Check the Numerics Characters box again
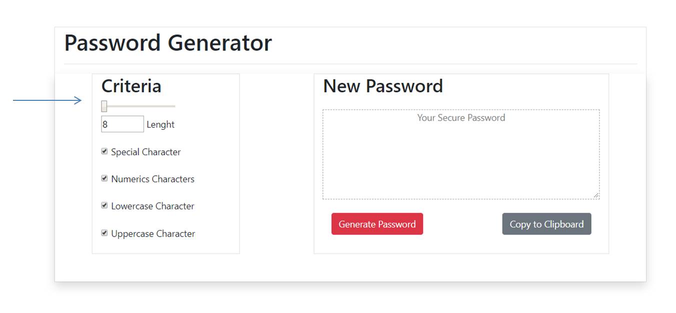 click(104, 178)
